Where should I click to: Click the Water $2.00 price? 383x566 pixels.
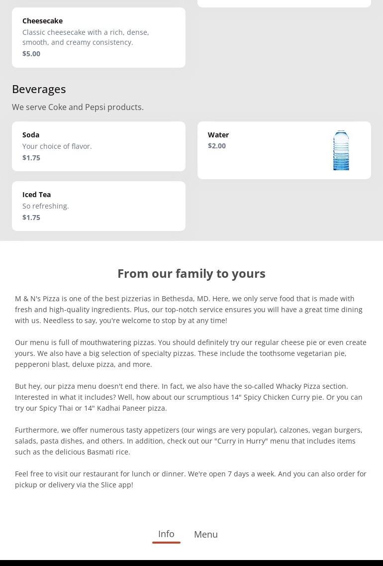click(217, 146)
